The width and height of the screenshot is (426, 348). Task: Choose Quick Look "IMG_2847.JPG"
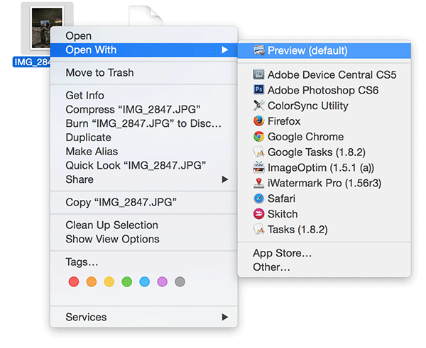point(143,165)
